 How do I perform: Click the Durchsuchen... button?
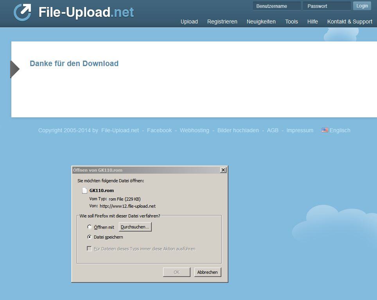(135, 227)
